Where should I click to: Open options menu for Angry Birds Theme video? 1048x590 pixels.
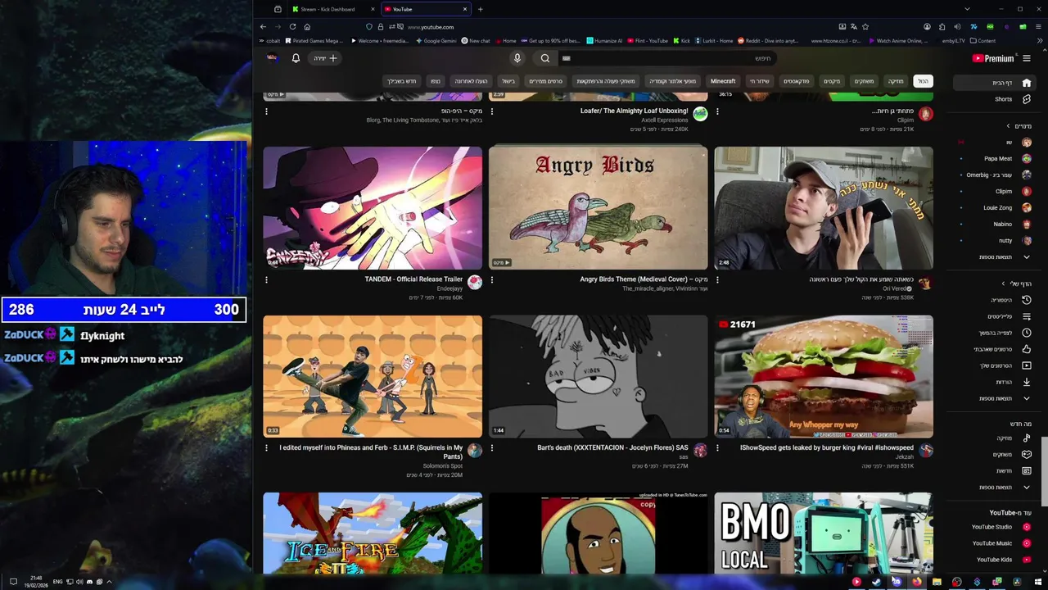492,280
